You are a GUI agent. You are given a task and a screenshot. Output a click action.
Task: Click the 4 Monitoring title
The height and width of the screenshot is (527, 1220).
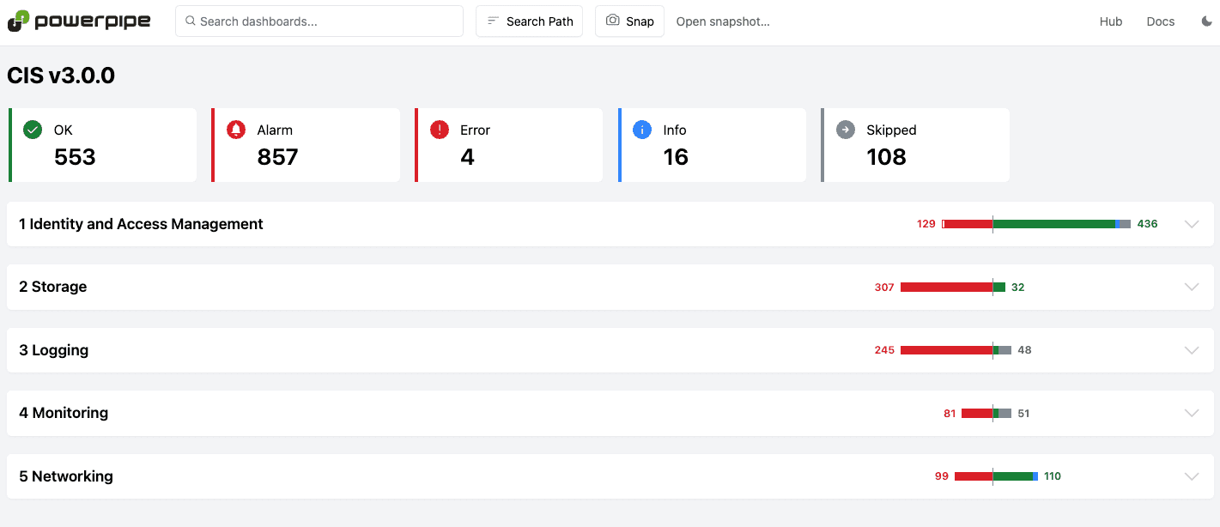coord(64,413)
